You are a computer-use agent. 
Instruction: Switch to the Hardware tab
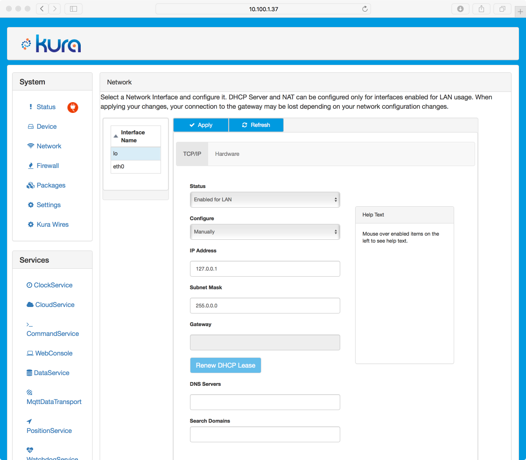(227, 154)
